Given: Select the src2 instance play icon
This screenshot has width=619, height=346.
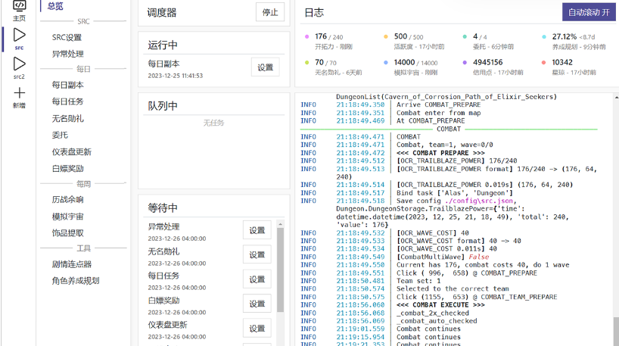Looking at the screenshot, I should pyautogui.click(x=19, y=64).
